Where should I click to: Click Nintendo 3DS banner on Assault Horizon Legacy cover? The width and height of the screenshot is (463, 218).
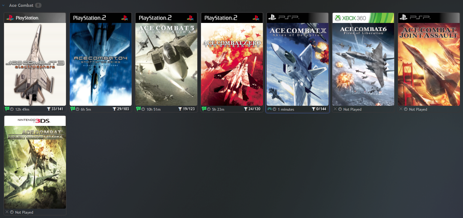coord(35,121)
